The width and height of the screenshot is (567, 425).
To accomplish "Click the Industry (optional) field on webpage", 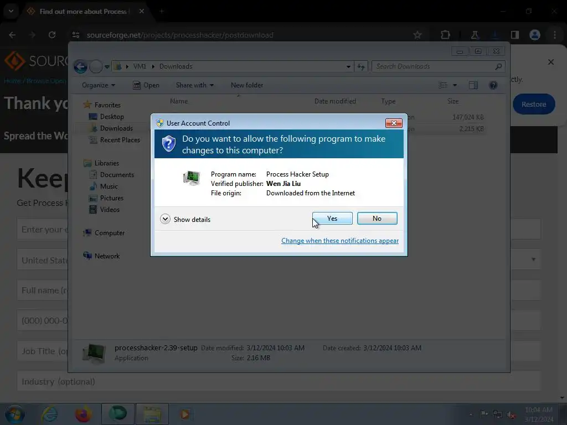I will [x=279, y=382].
